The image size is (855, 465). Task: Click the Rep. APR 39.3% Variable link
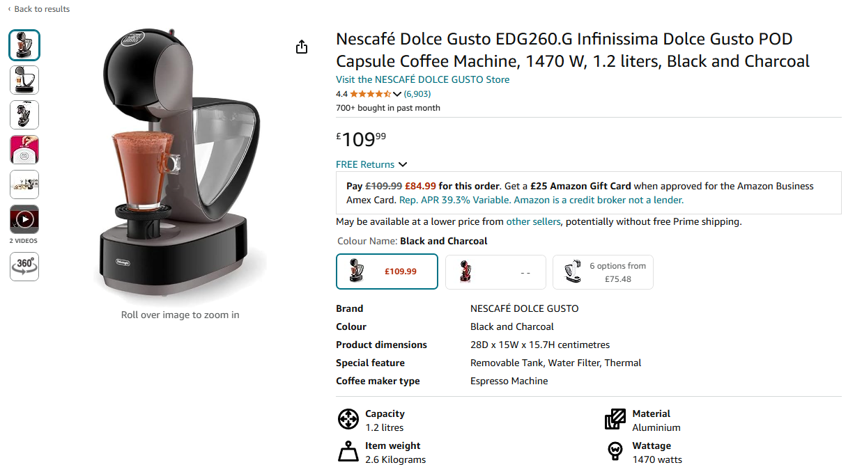coord(455,200)
